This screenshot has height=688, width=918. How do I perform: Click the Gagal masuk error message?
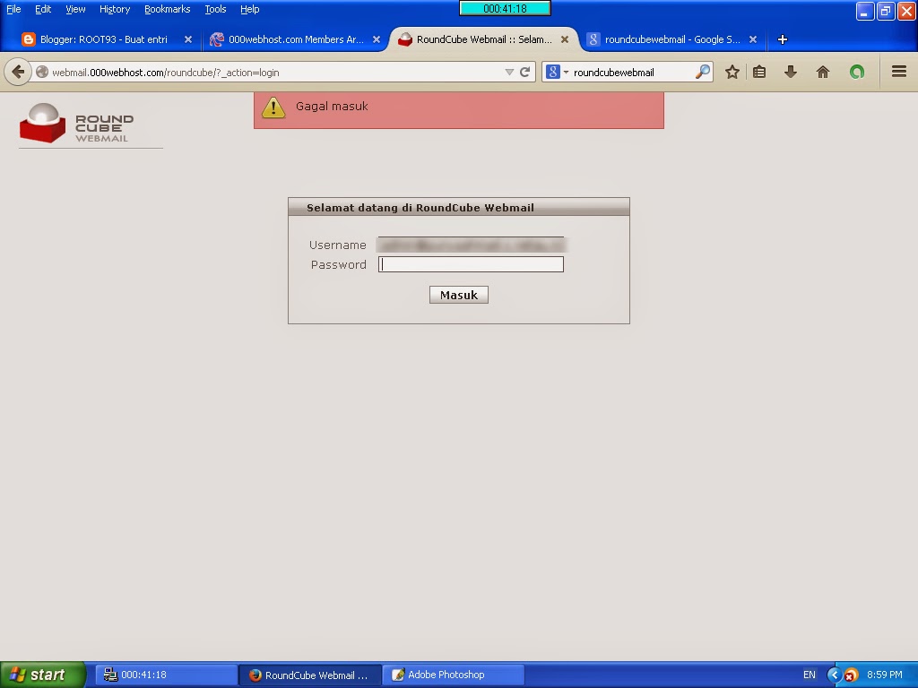pos(332,107)
